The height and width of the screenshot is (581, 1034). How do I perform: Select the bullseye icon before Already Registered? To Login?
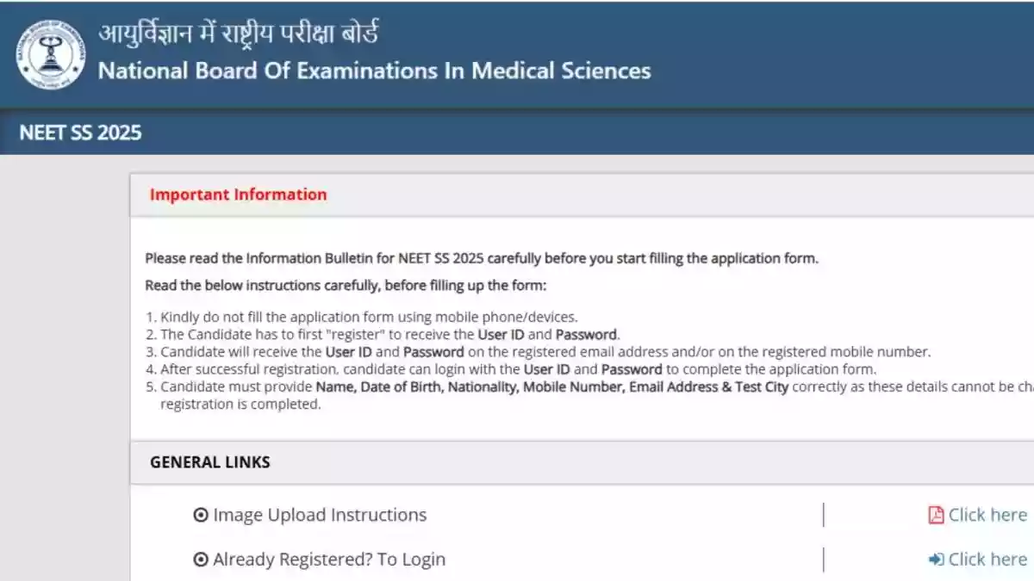202,559
